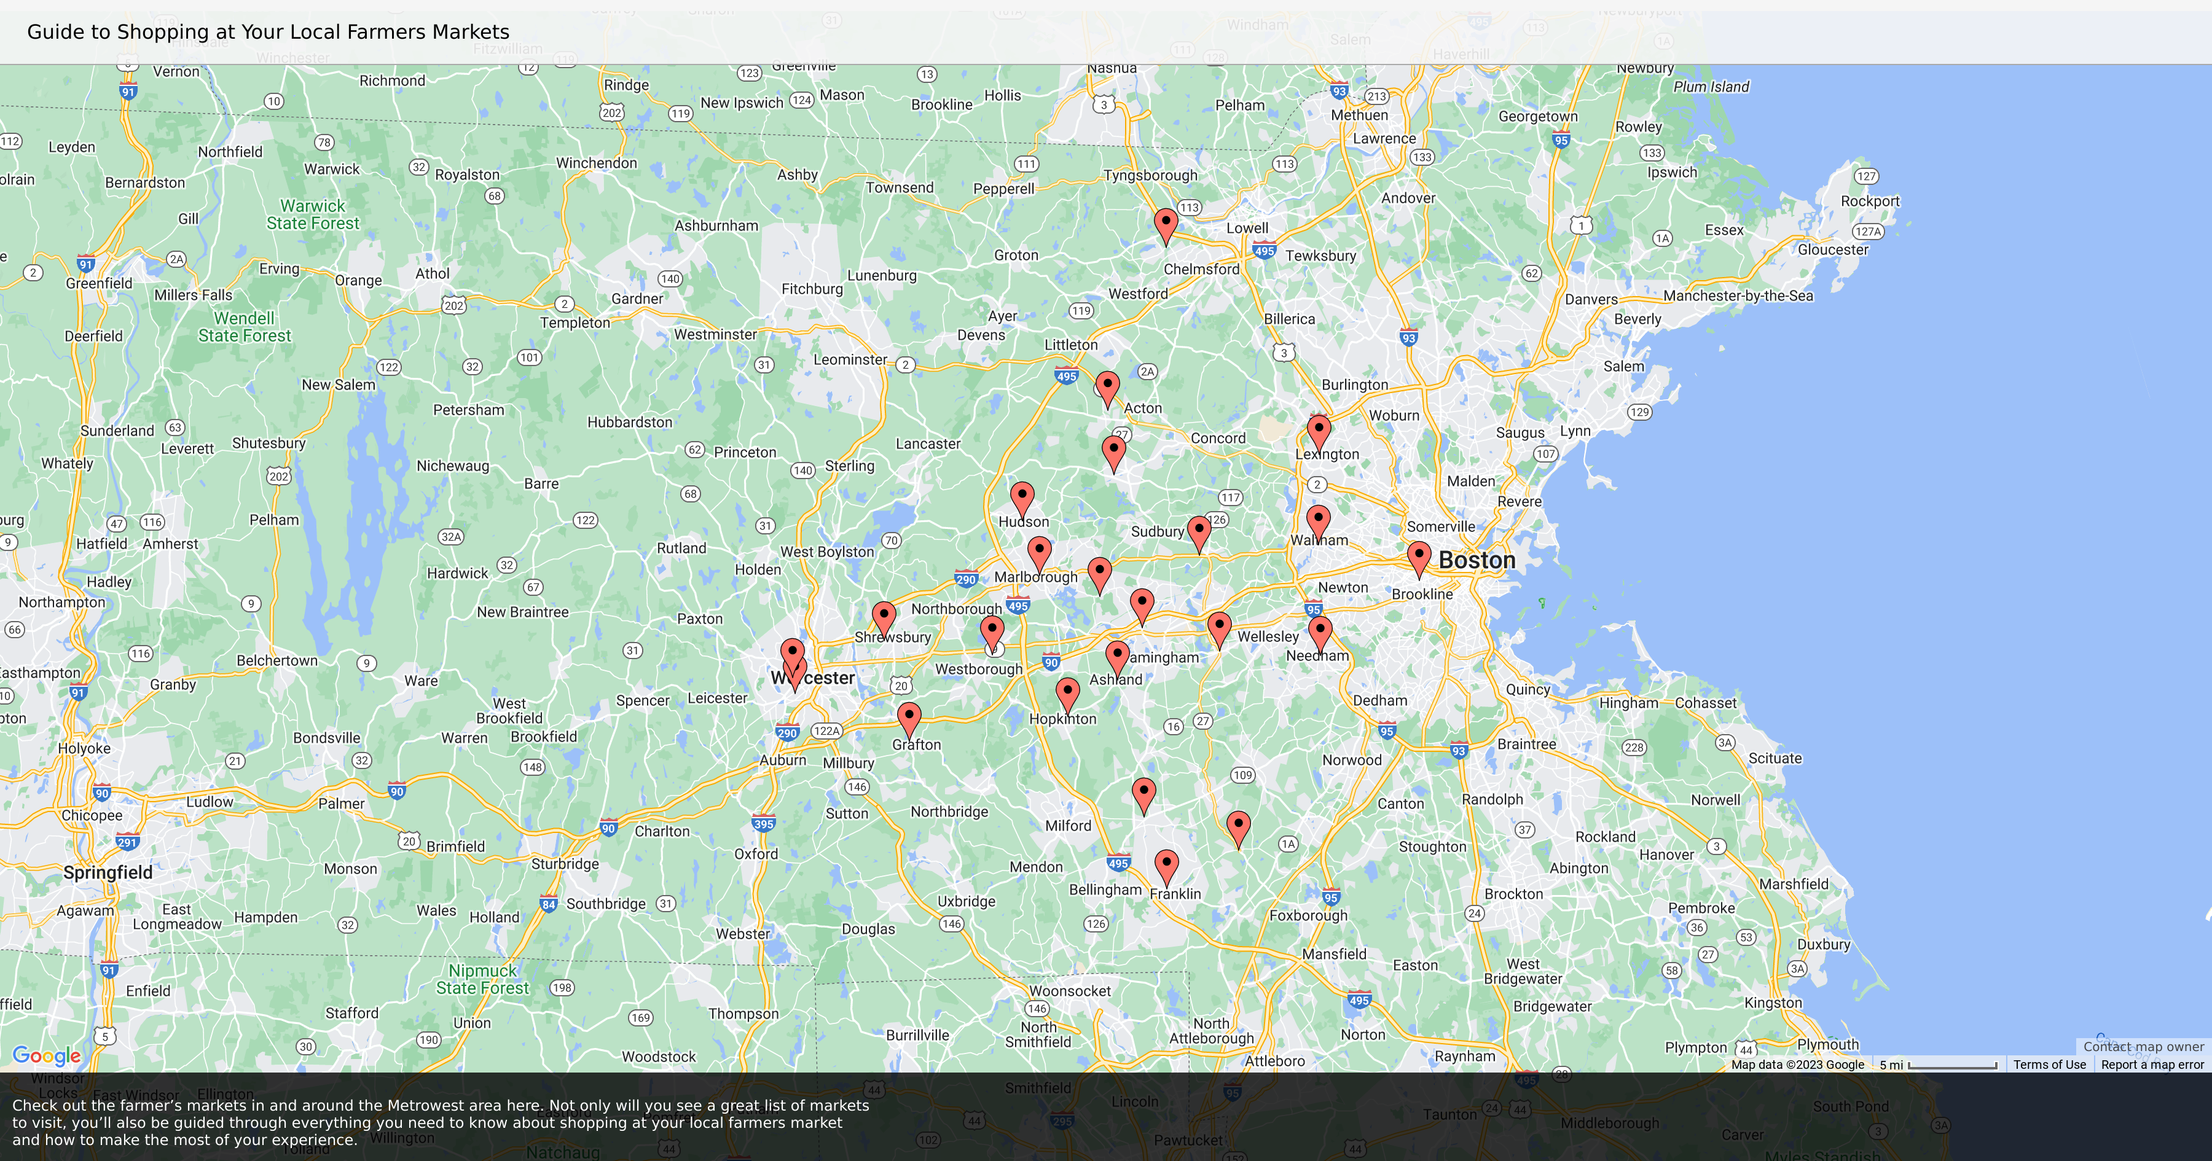Click the Needham map pin
The width and height of the screenshot is (2212, 1161).
1320,635
